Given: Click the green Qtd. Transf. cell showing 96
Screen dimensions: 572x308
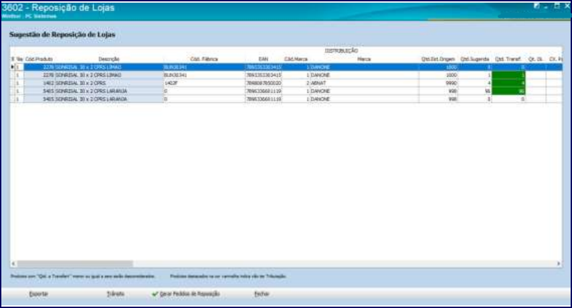Looking at the screenshot, I should (508, 91).
